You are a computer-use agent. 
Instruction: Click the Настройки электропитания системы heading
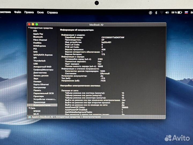click(80, 86)
